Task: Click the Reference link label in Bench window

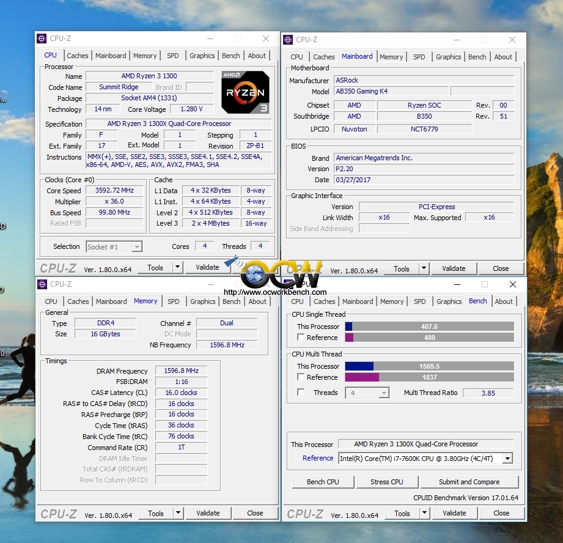Action: tap(318, 458)
